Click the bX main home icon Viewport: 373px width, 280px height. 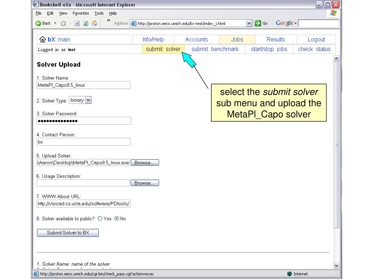click(x=42, y=40)
